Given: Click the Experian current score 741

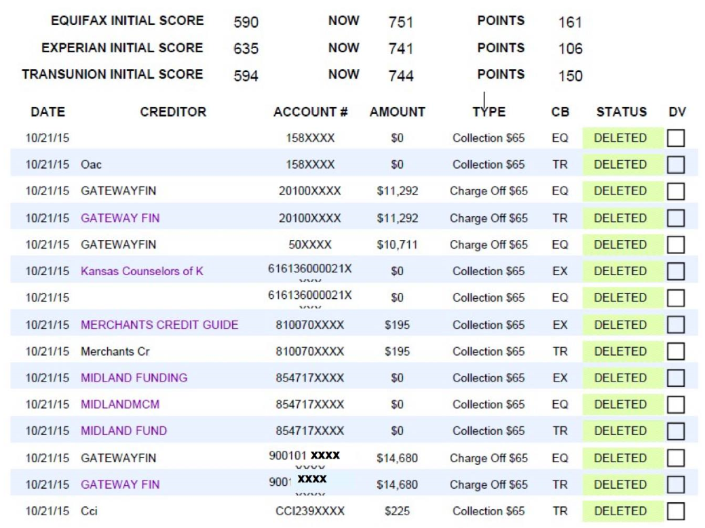Looking at the screenshot, I should tap(400, 49).
